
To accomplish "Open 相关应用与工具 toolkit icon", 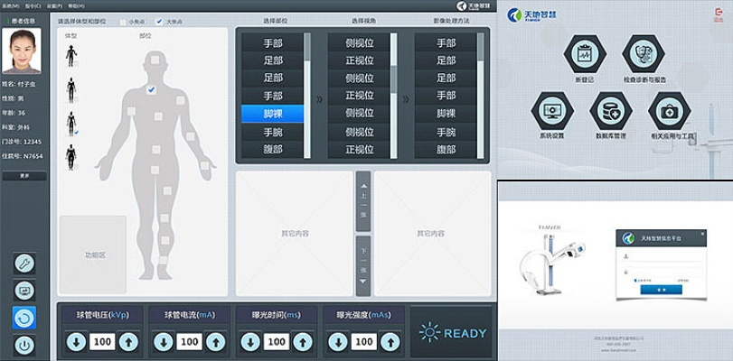I will [x=670, y=112].
